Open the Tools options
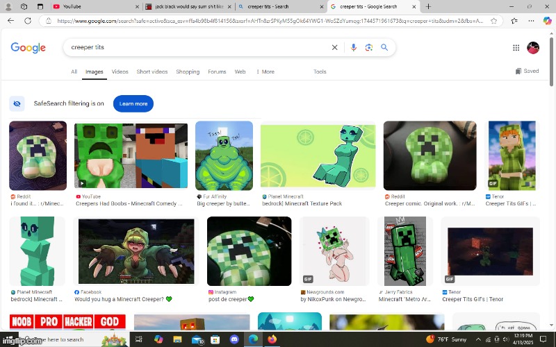 pyautogui.click(x=320, y=71)
